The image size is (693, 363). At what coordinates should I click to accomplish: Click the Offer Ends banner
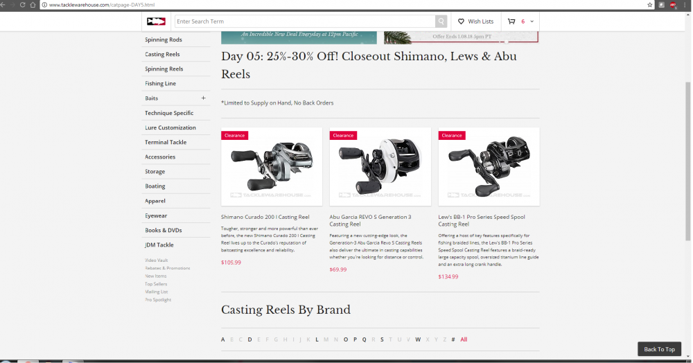point(461,37)
